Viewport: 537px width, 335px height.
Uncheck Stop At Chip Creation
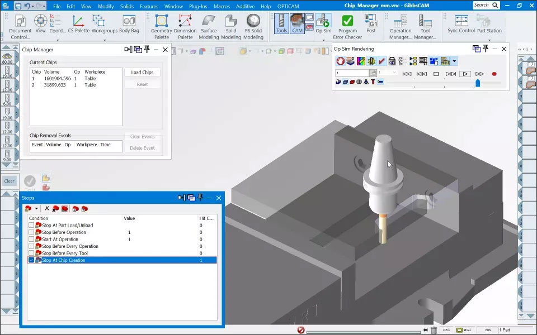pos(31,260)
